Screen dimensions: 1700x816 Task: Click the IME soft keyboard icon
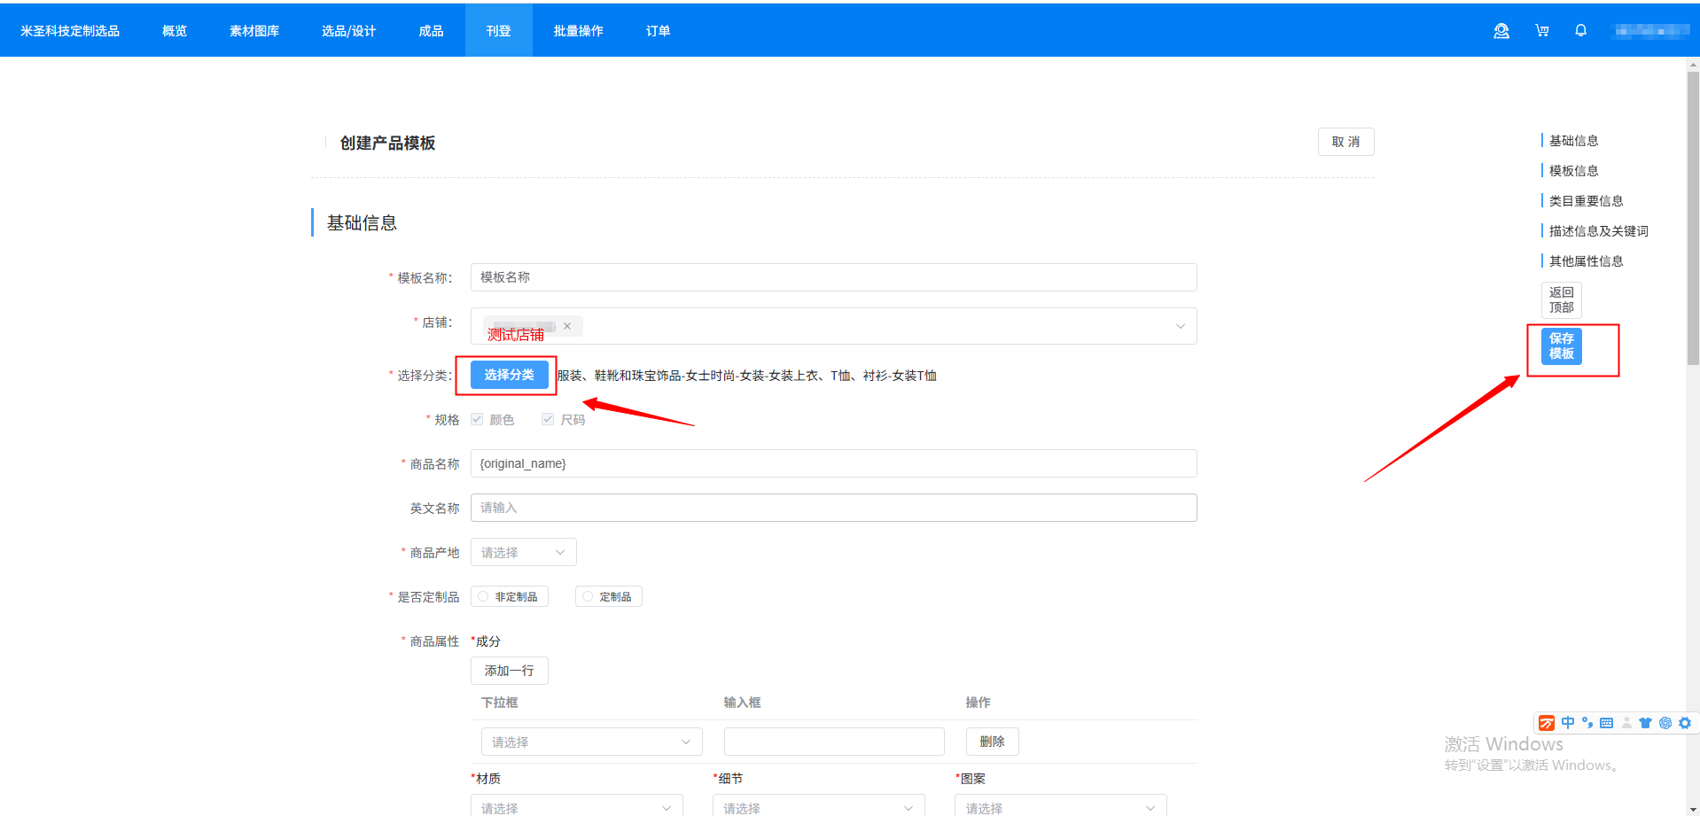pyautogui.click(x=1606, y=723)
